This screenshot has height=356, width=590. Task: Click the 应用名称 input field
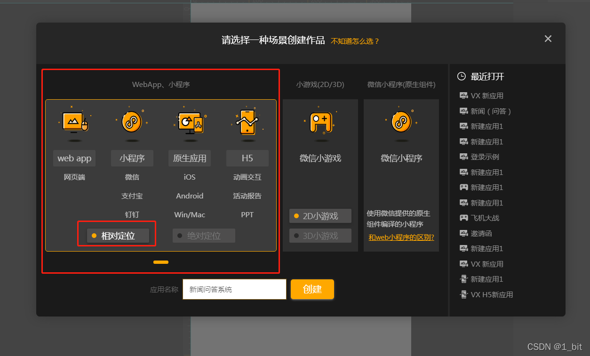click(234, 289)
